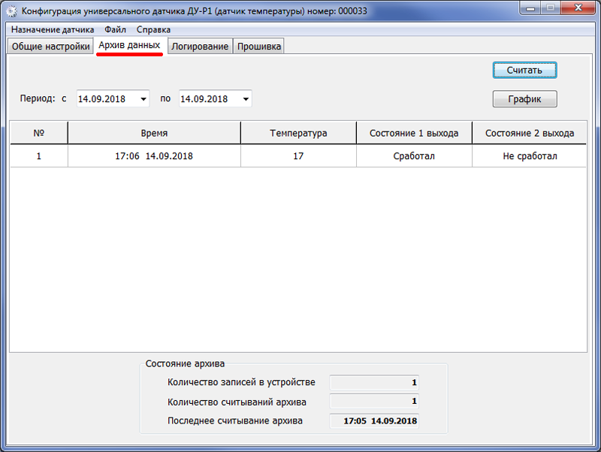
Task: Click the last read time '17:05 14.09.2018'
Action: coord(374,421)
